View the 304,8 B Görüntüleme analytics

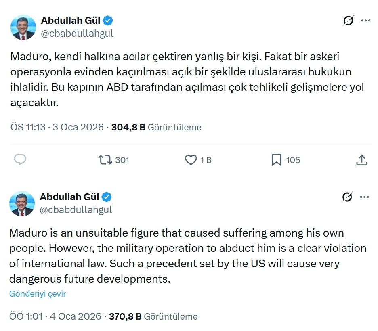click(x=156, y=127)
